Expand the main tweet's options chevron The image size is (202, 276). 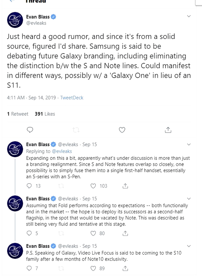coord(189,16)
